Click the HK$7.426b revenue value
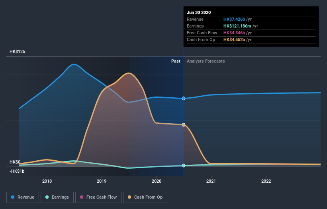 tap(234, 19)
